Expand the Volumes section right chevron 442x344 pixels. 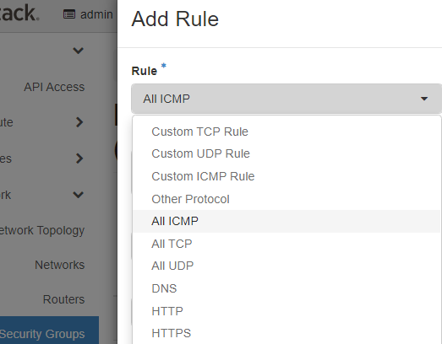coord(79,159)
